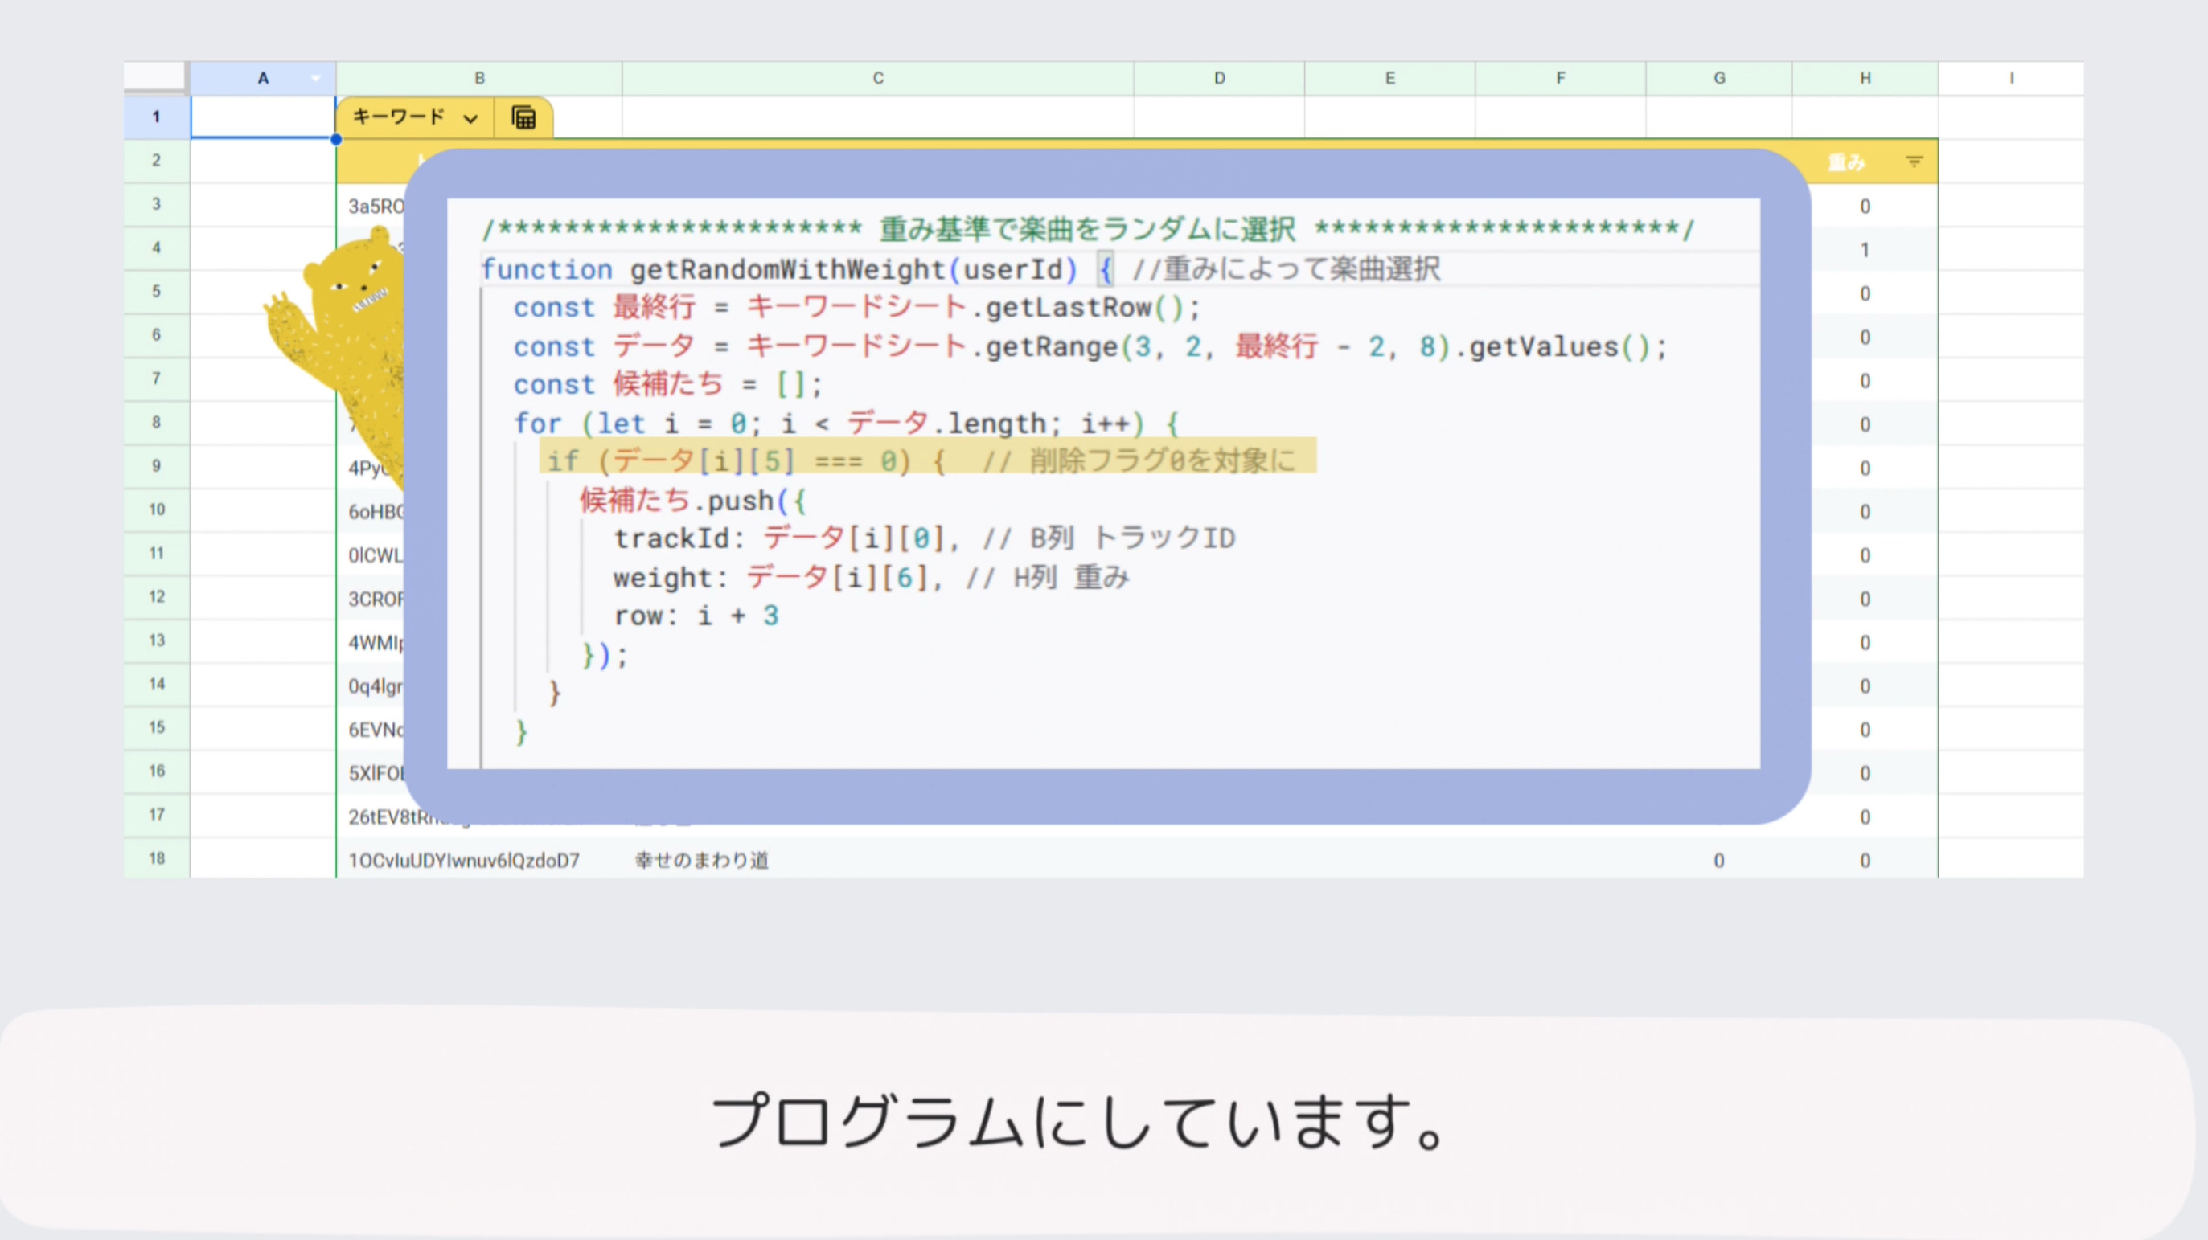The width and height of the screenshot is (2208, 1240).
Task: Select row 10 header
Action: pos(157,510)
